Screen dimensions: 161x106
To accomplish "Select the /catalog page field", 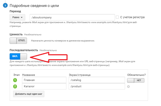I will [97, 80].
